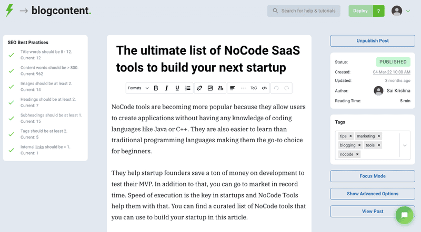
Task: Expand the Tags selector dropdown arrow
Action: pos(404,145)
